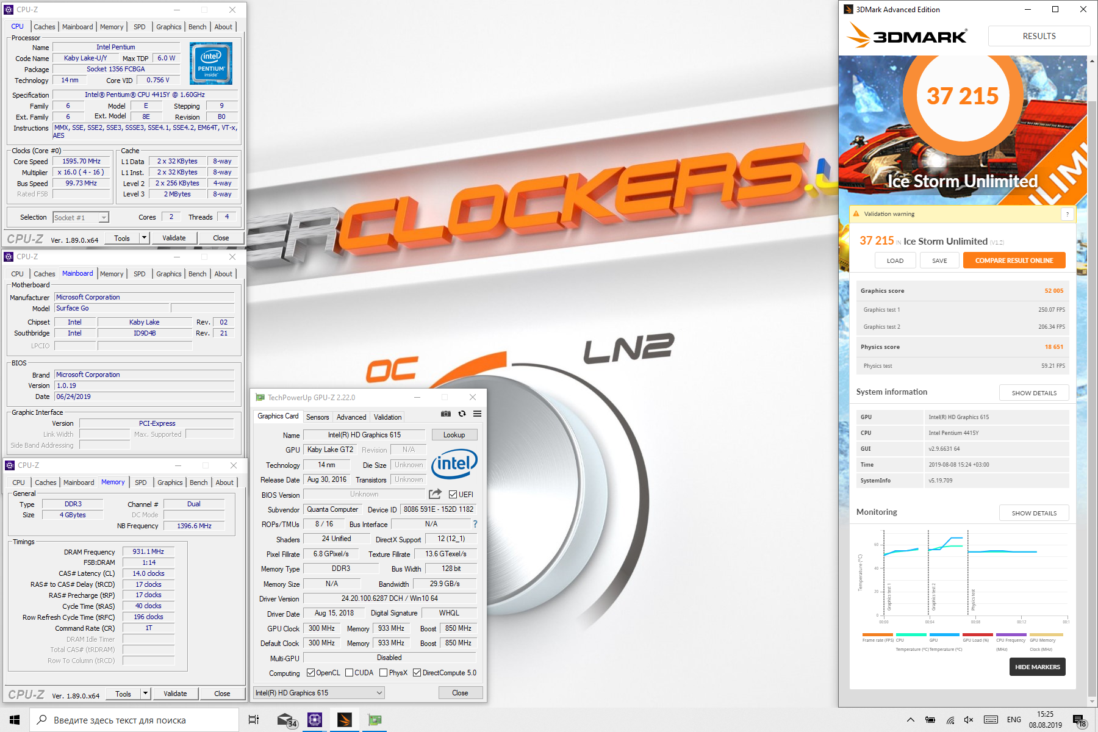
Task: Open Tools dropdown arrow in top CPU-Z window
Action: click(145, 238)
